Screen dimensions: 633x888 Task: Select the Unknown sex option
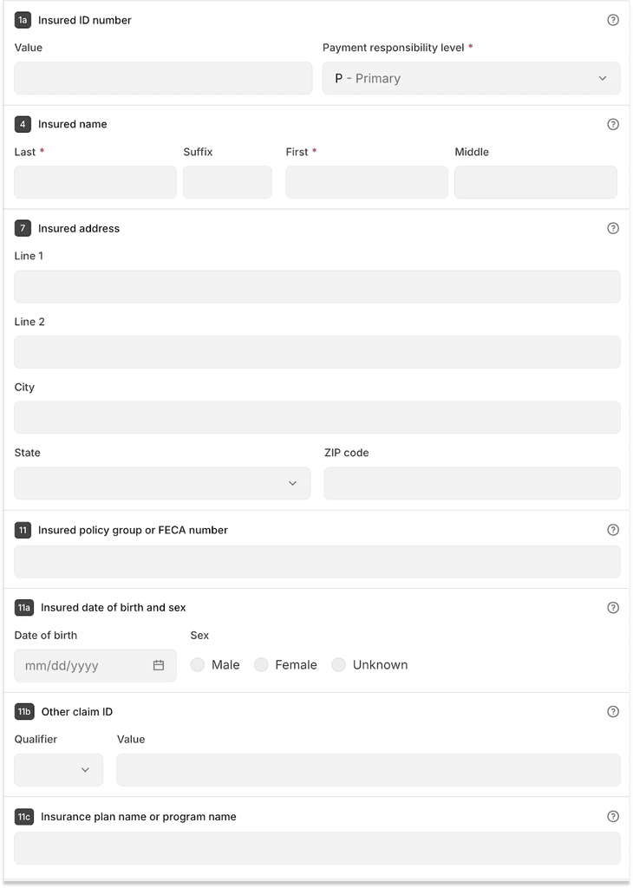338,665
